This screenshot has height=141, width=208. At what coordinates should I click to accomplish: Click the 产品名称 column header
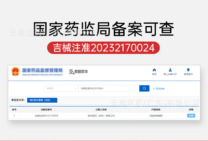pyautogui.click(x=156, y=110)
